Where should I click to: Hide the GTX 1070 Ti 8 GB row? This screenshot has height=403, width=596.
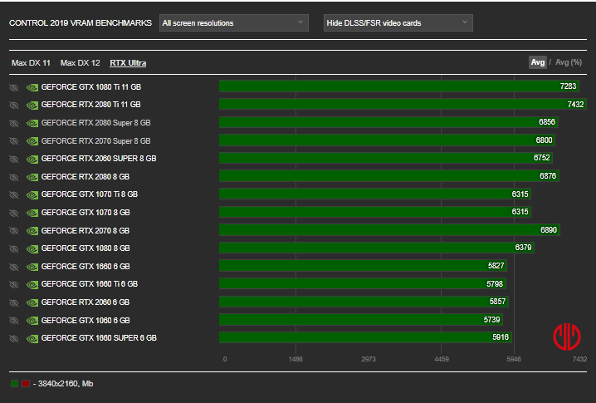click(x=13, y=194)
